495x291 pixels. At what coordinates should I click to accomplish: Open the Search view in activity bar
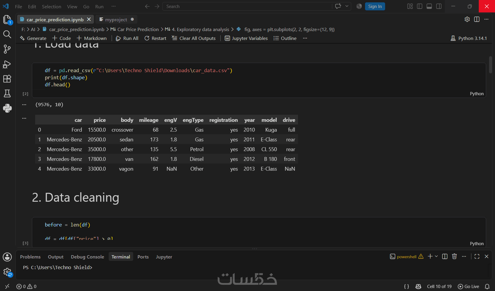pyautogui.click(x=7, y=34)
